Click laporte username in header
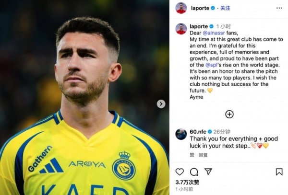Screen dimensions: 288x195 click(200, 8)
